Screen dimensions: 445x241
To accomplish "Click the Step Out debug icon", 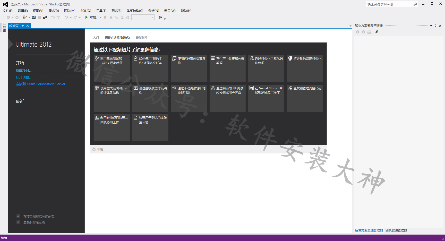I will (x=128, y=18).
